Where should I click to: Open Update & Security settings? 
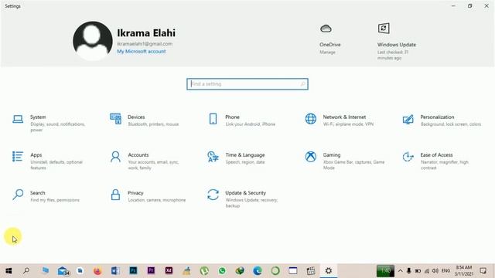pos(242,198)
